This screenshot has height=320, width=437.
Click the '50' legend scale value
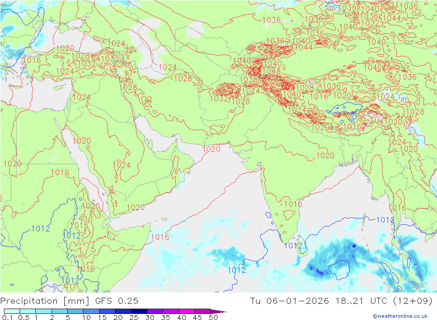point(213,317)
